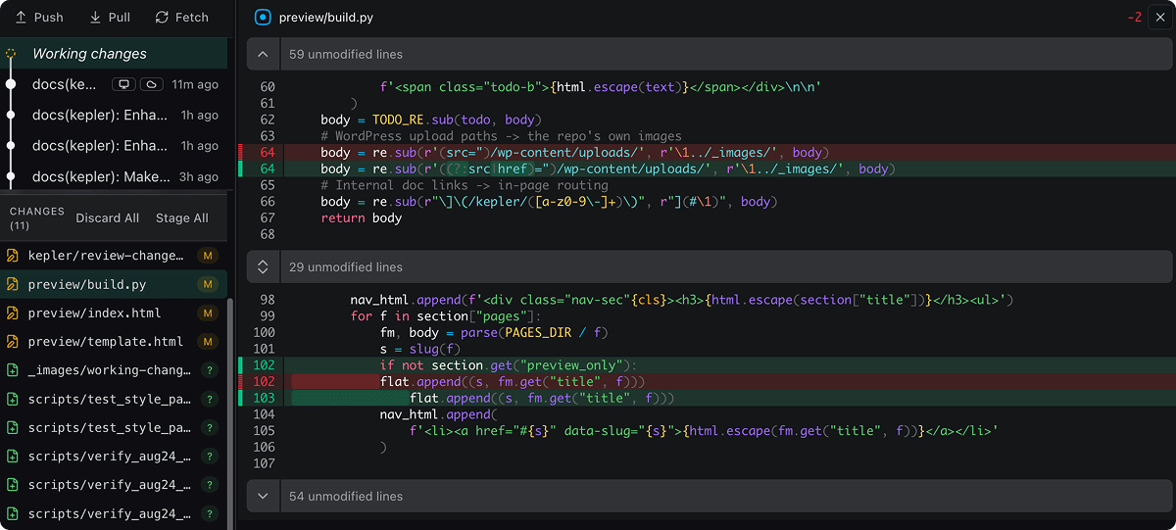Click added line 'if not section.get("preview_only")'
Image resolution: width=1176 pixels, height=530 pixels.
706,365
